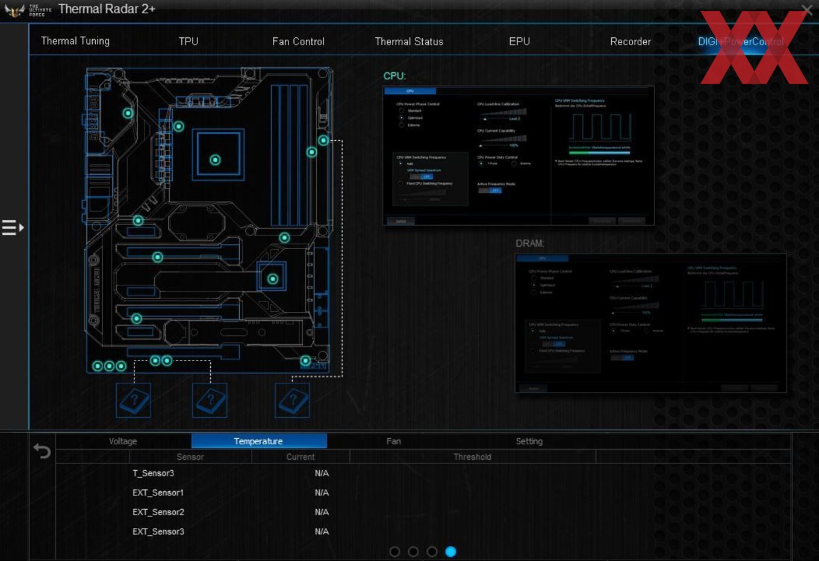Select the EXT_Sensor1 row label
Viewport: 819px width, 561px height.
(x=158, y=492)
